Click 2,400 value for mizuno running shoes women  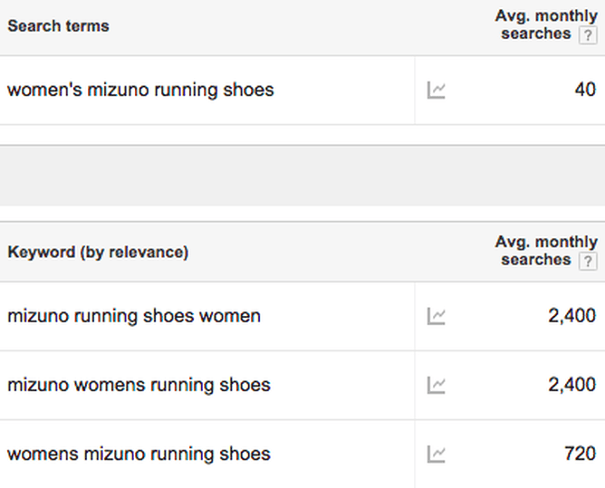click(572, 316)
